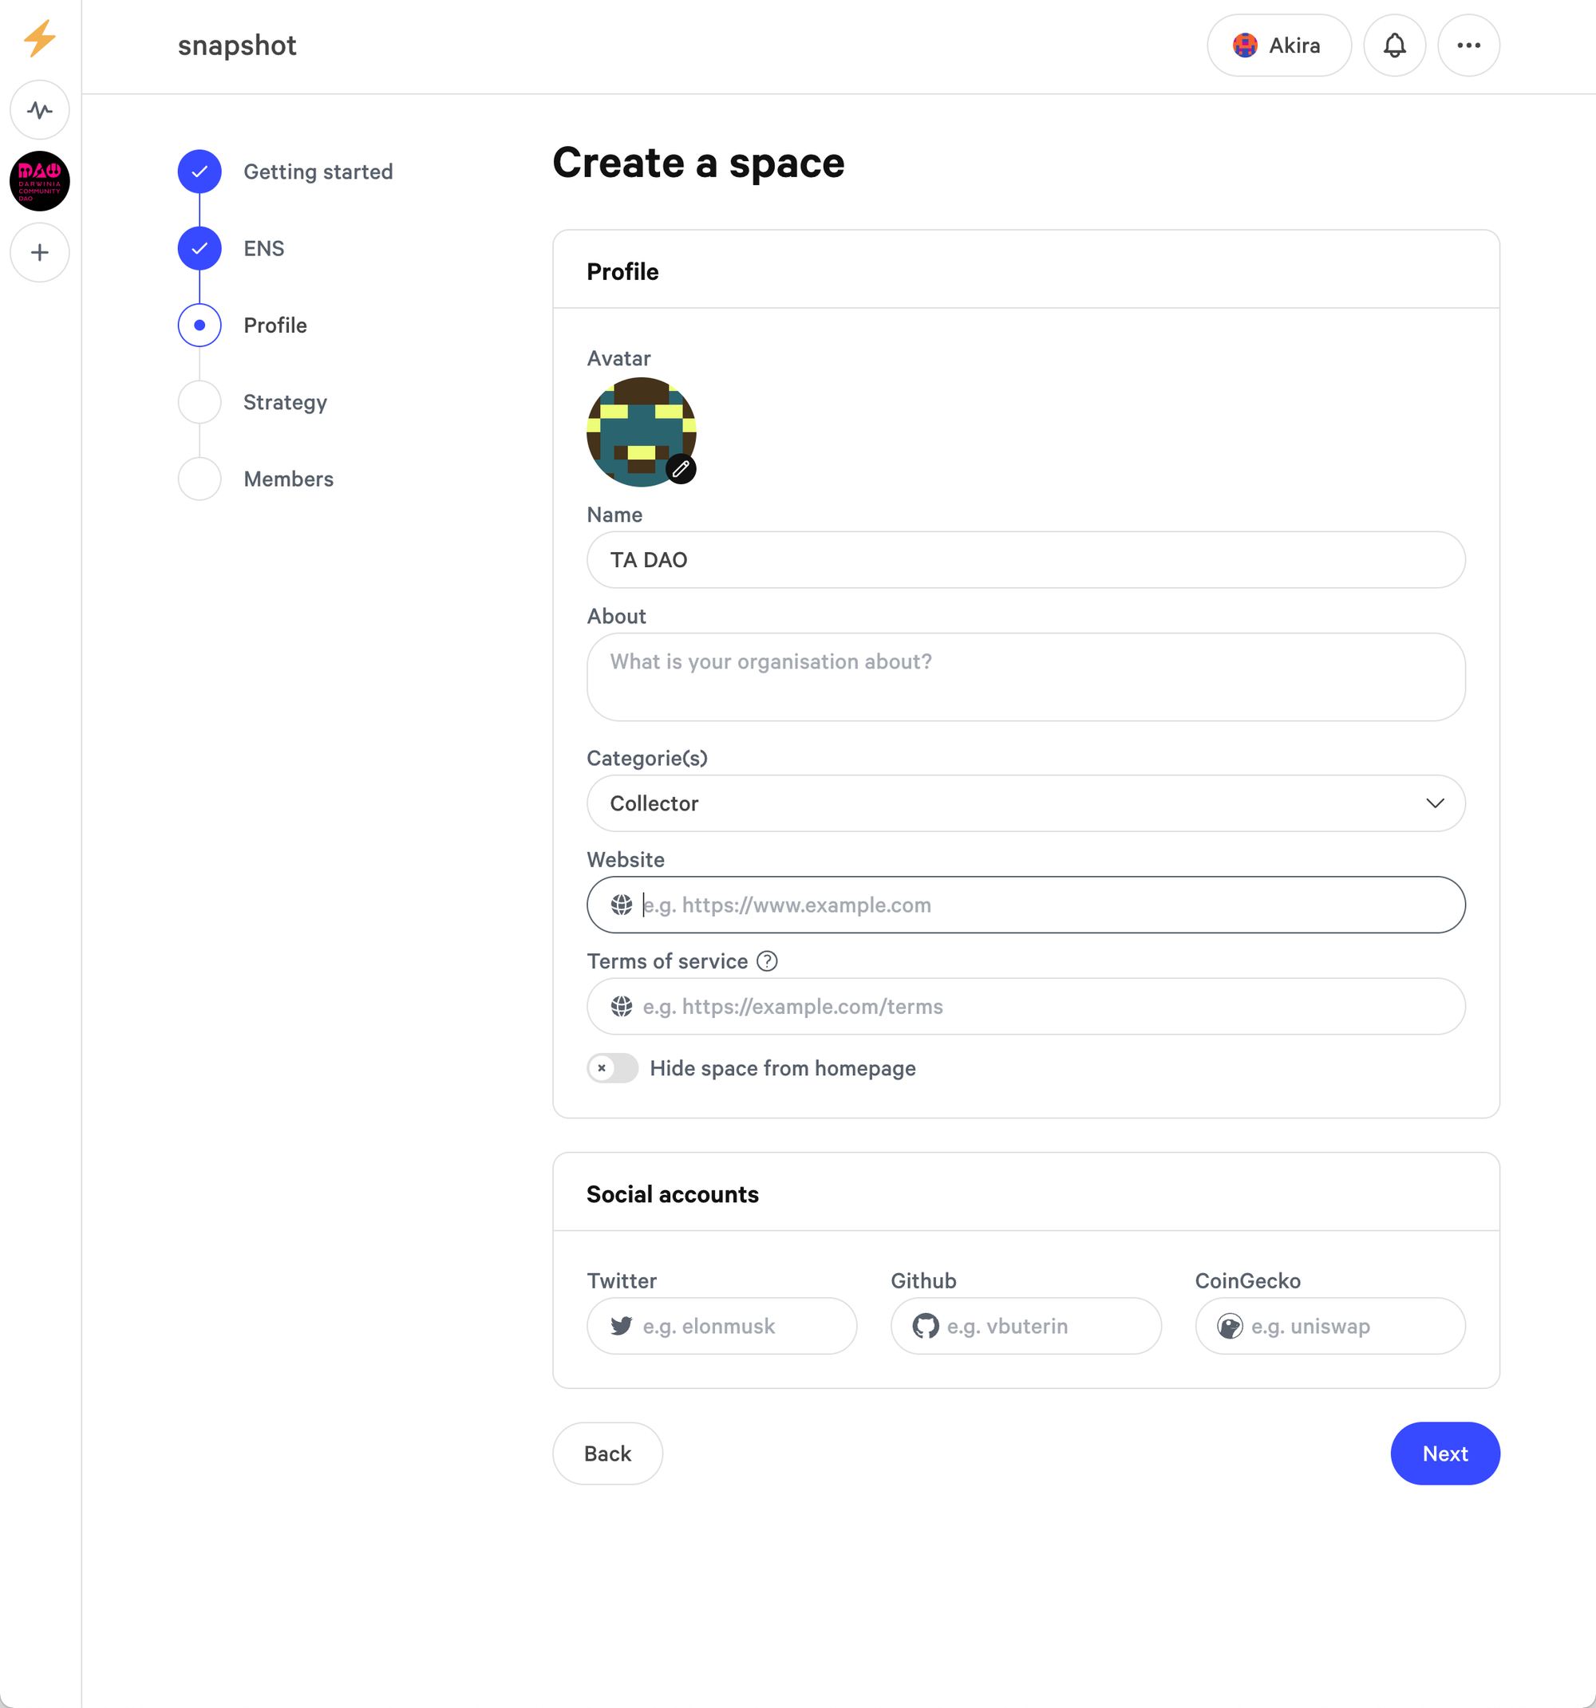Open the Categorie(s) dropdown showing Collector
Viewport: 1596px width, 1708px height.
1025,803
